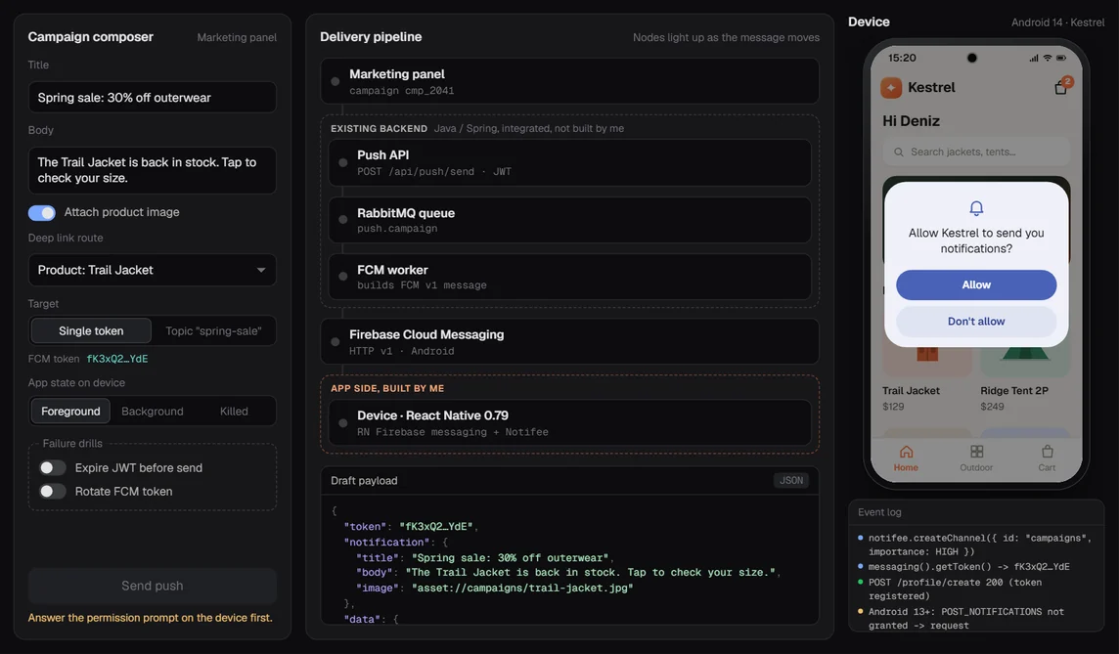This screenshot has height=654, width=1119.
Task: Click the "Trail Jacket" product name on the phone
Action: point(911,391)
